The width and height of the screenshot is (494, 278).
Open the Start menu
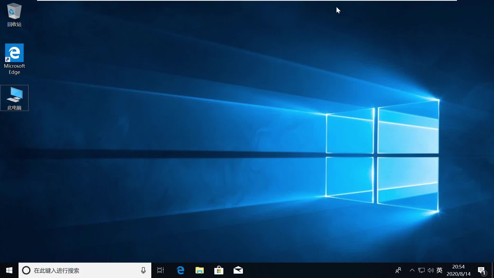[9, 270]
